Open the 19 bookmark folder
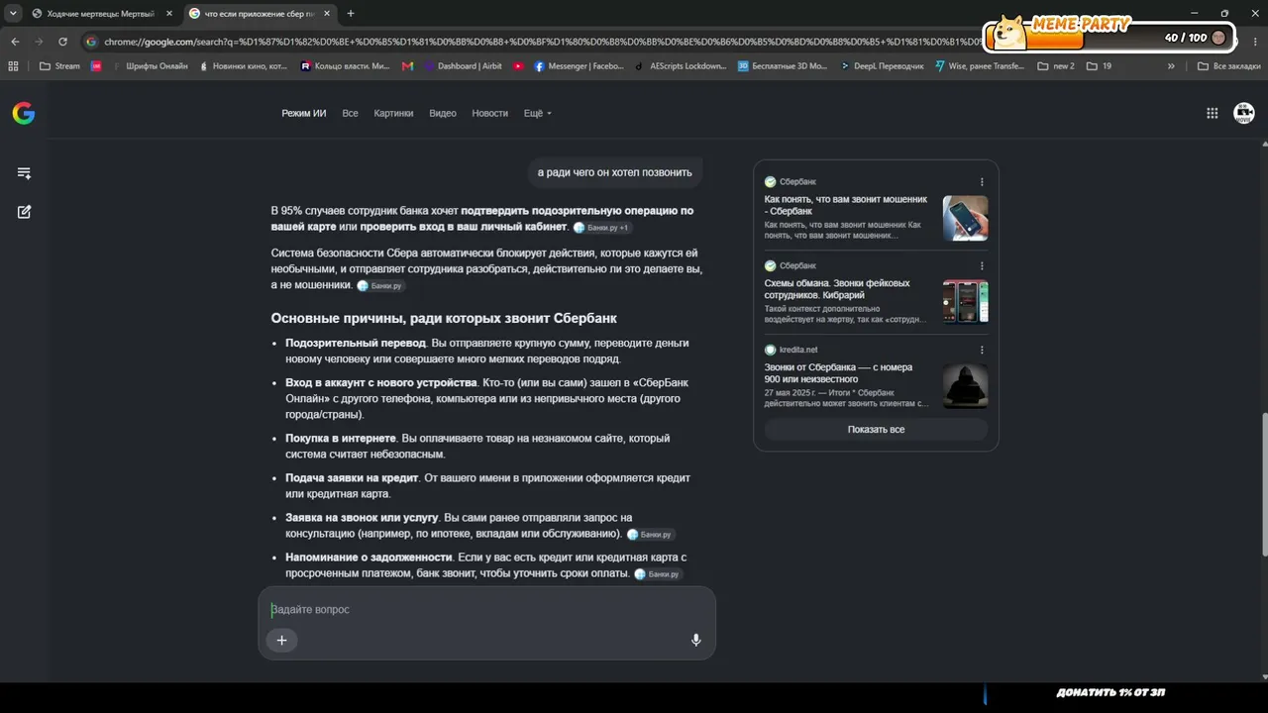 pos(1099,66)
